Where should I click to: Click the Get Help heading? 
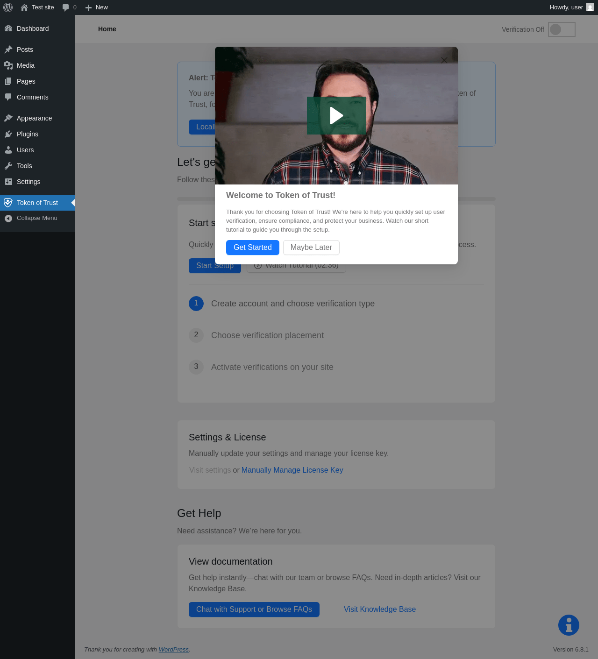[199, 513]
